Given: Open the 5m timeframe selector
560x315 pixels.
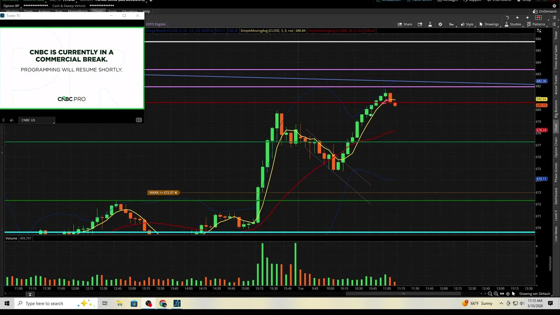Looking at the screenshot, I should 451,24.
